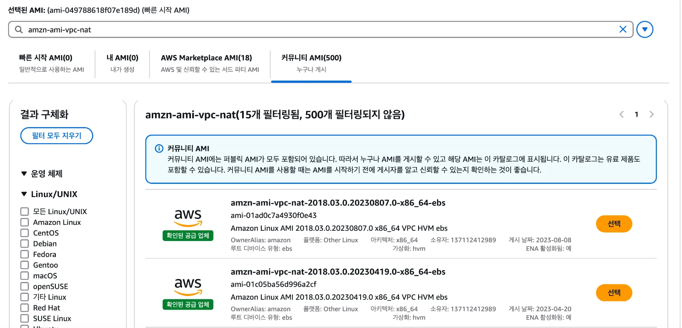Select 커뮤니티 AMI(500) tab
682x328 pixels.
coord(311,63)
